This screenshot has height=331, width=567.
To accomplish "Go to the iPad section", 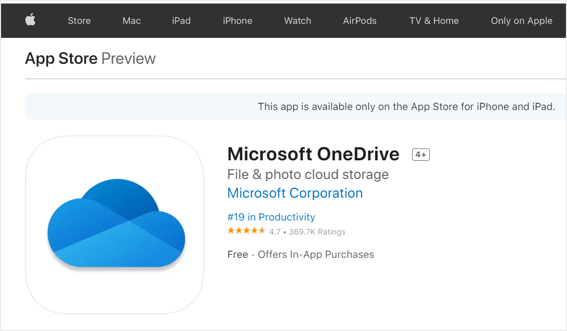I will 181,21.
